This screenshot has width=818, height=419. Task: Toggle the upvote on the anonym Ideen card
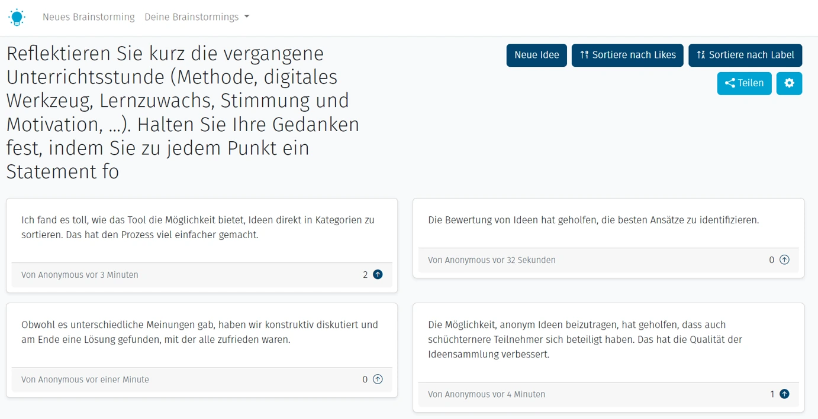[x=784, y=394]
